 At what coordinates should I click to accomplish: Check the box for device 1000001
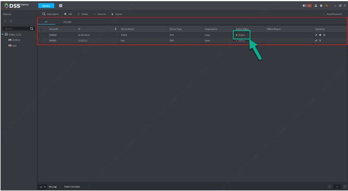41,41
